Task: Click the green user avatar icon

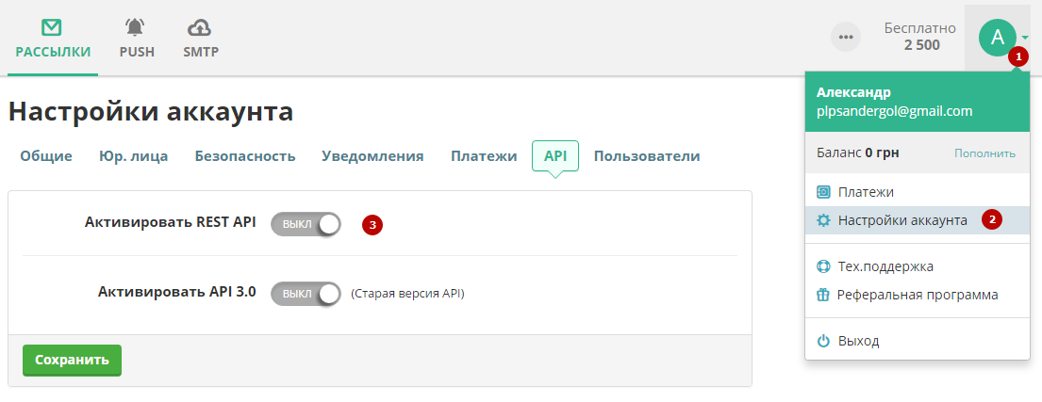Action: 997,38
